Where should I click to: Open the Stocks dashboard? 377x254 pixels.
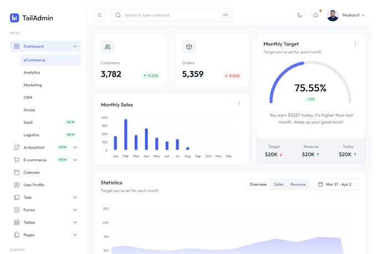[x=29, y=110]
